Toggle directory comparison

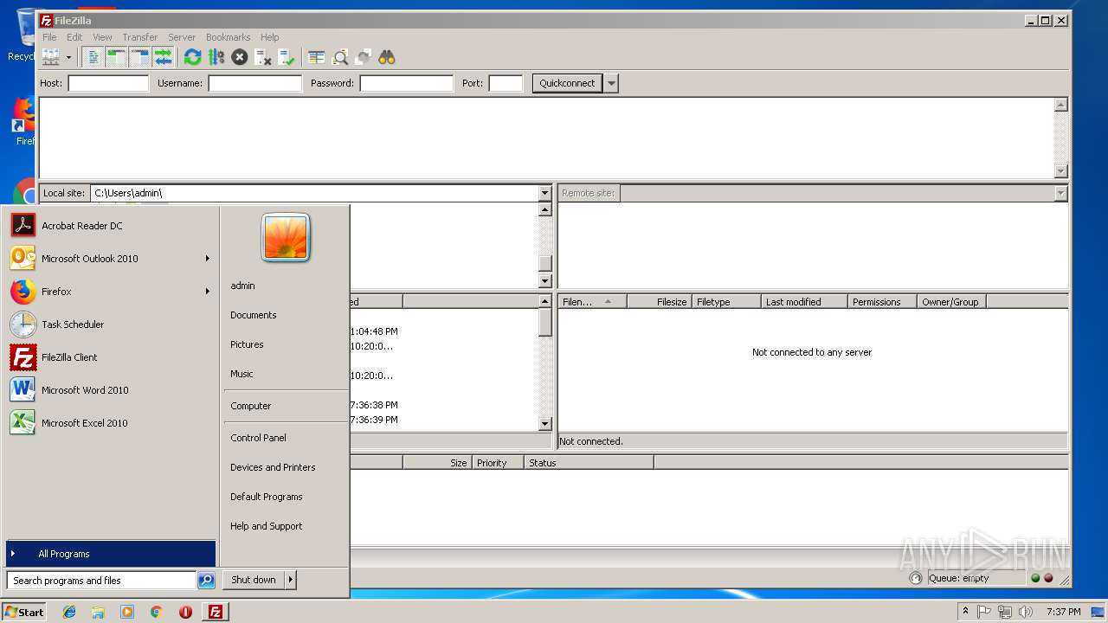pyautogui.click(x=340, y=57)
